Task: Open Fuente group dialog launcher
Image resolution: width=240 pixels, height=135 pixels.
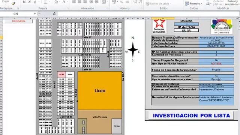Action: [x=68, y=8]
